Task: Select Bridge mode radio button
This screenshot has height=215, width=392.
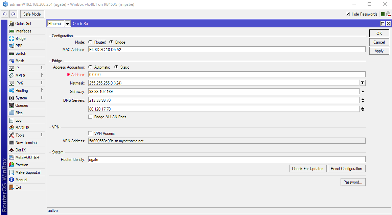Action: pyautogui.click(x=111, y=42)
